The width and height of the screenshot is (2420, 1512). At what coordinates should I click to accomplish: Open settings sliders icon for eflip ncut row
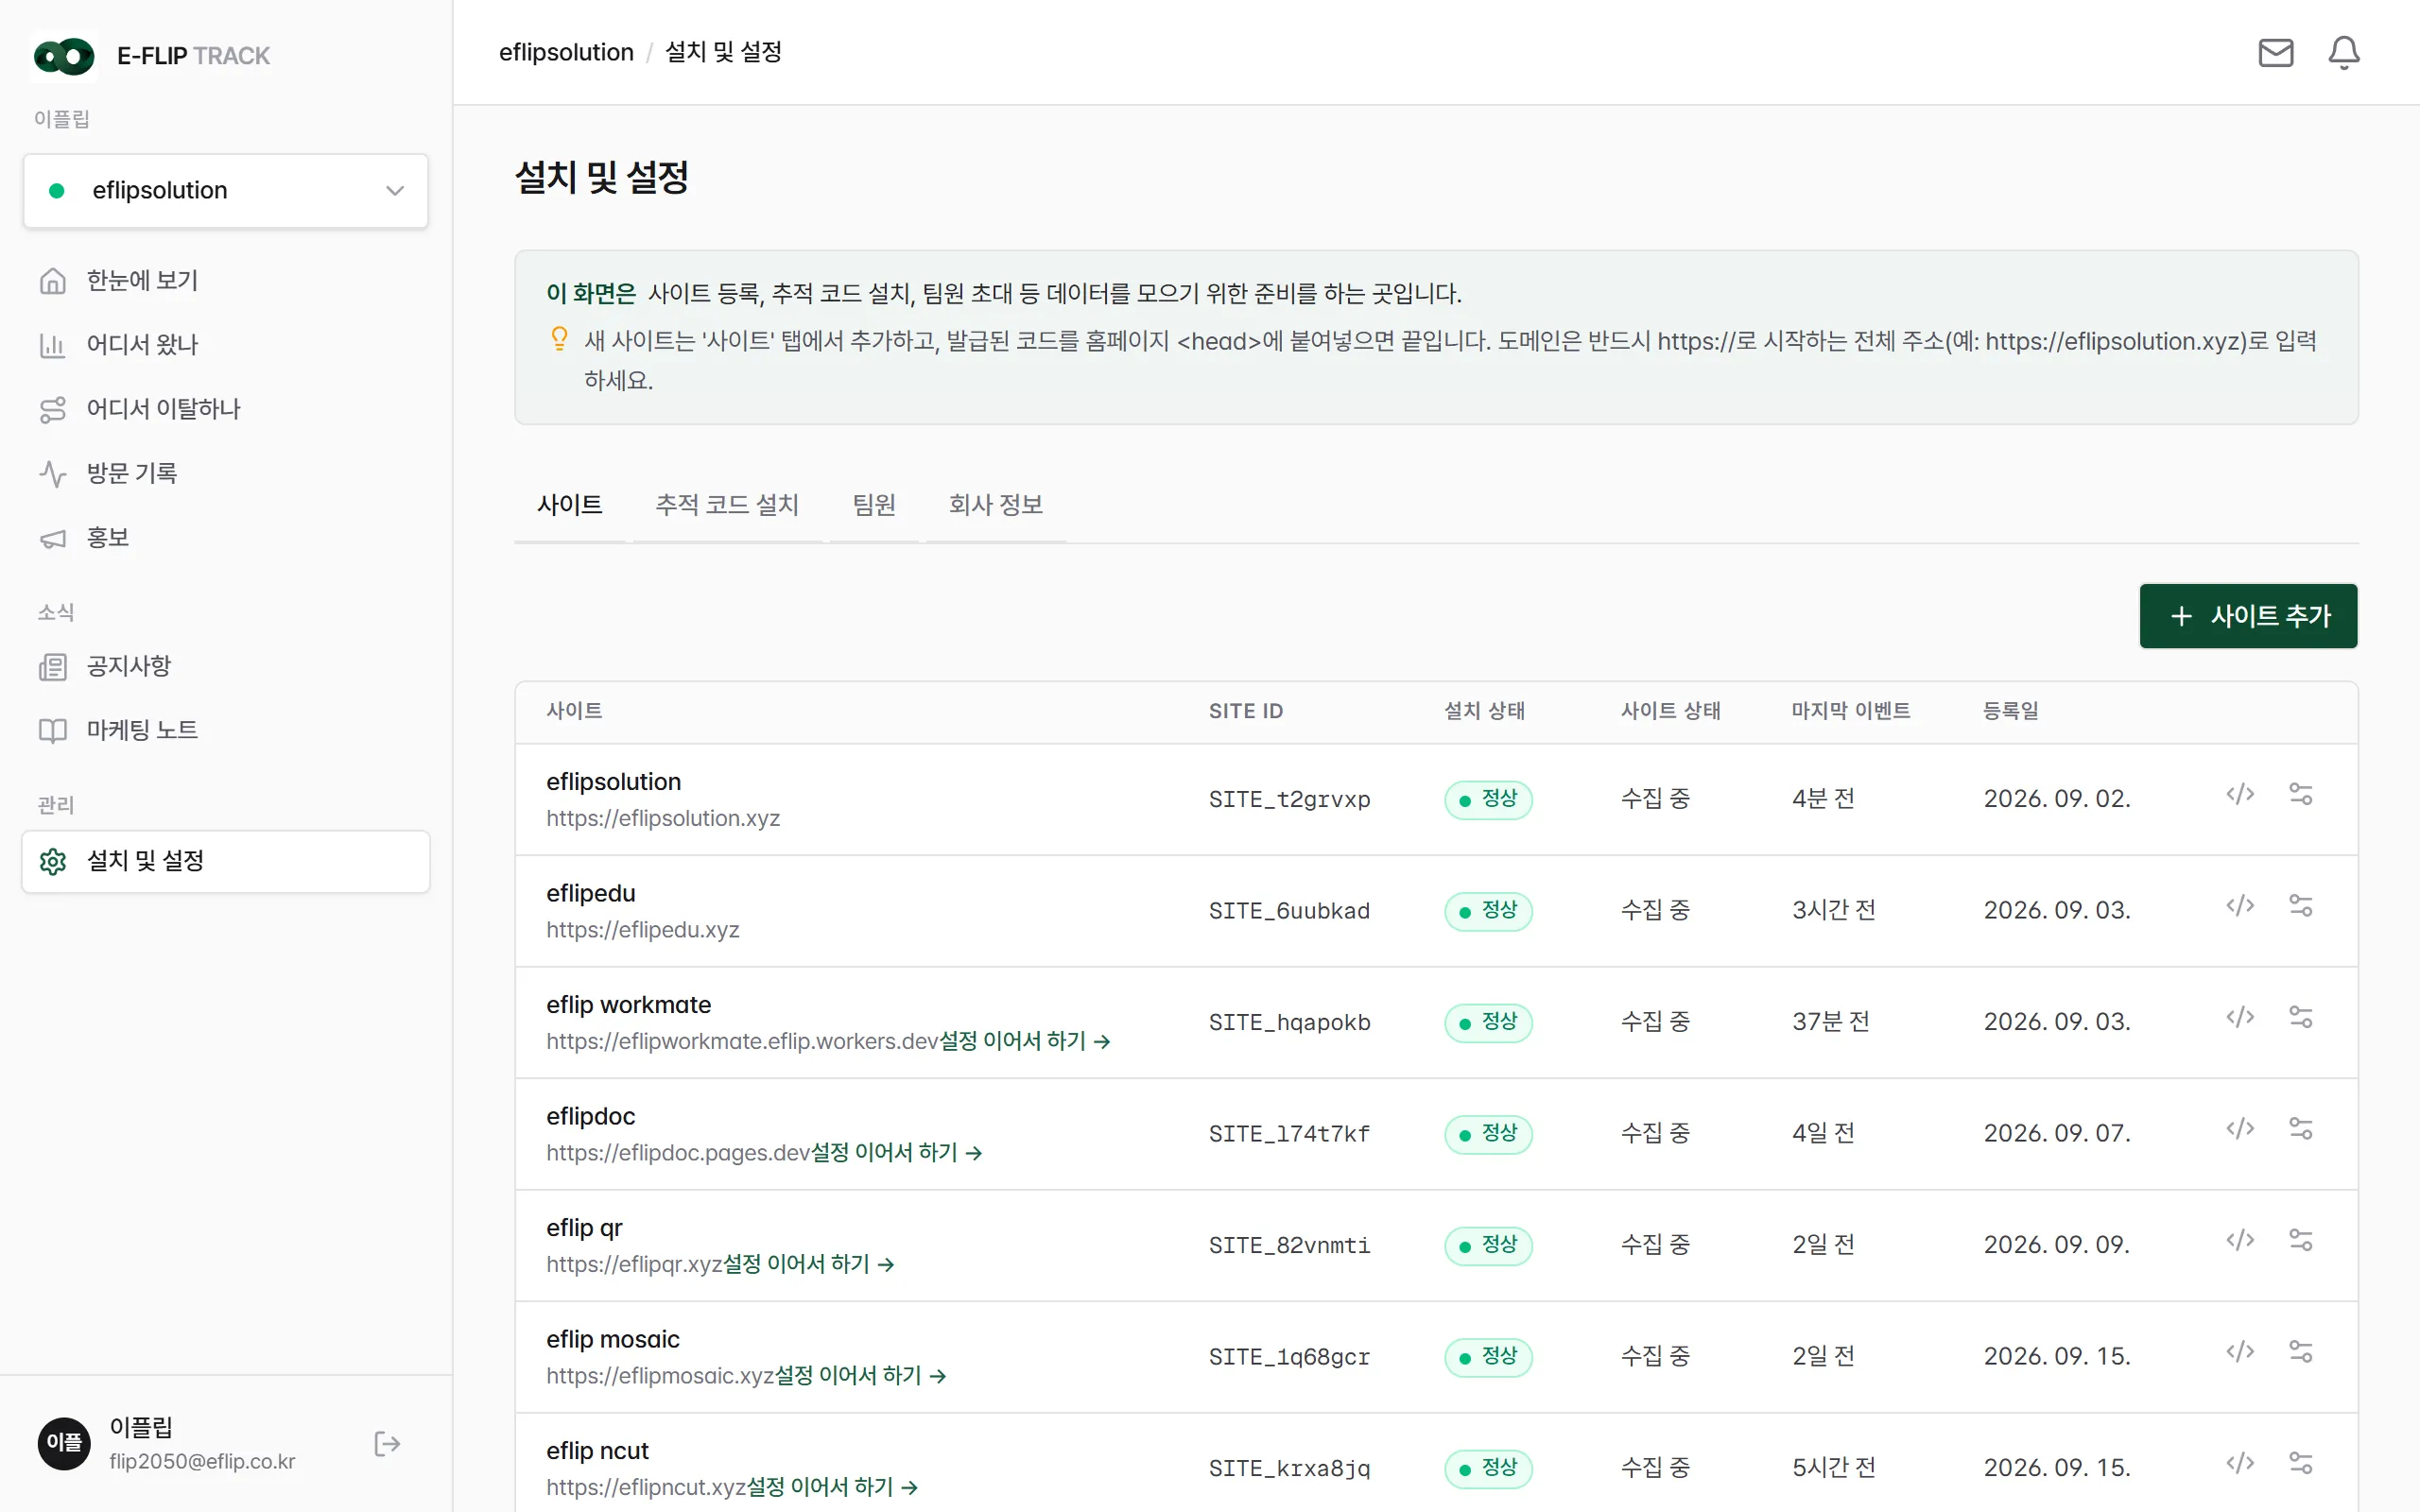pos(2300,1463)
